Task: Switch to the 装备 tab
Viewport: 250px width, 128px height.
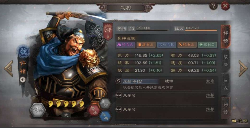Action: pos(226,61)
